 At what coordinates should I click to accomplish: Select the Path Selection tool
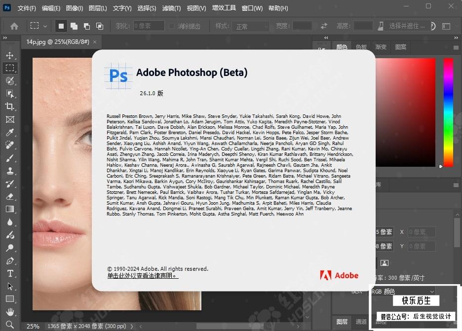(x=10, y=286)
